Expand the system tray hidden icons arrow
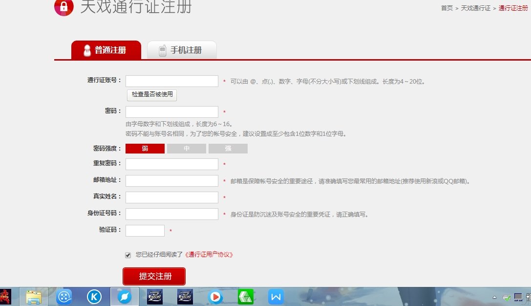 point(495,297)
